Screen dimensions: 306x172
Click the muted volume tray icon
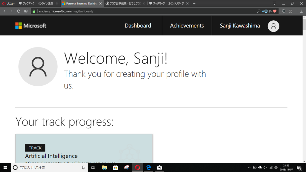click(x=265, y=168)
